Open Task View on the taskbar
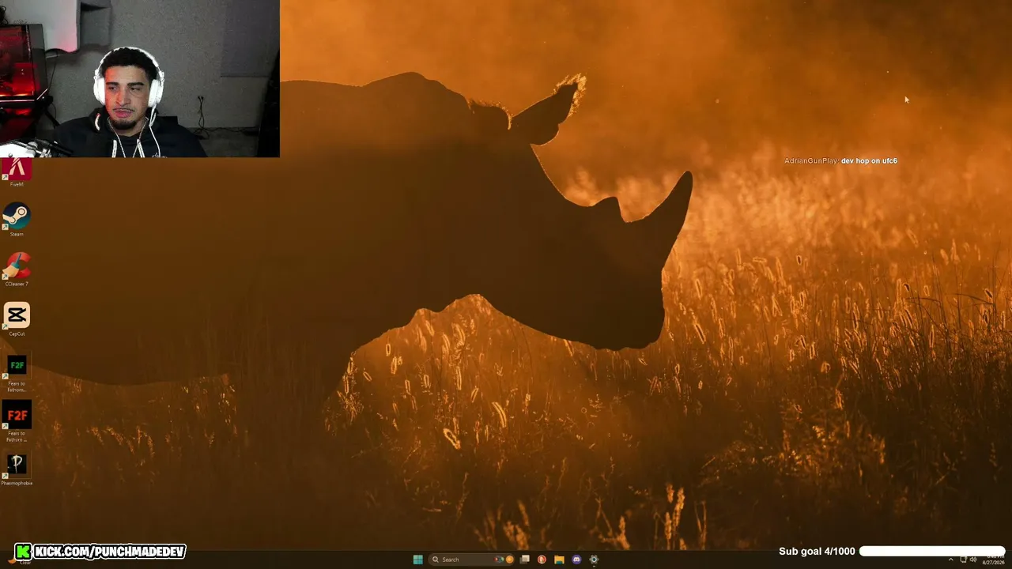Viewport: 1012px width, 569px height. coord(524,560)
